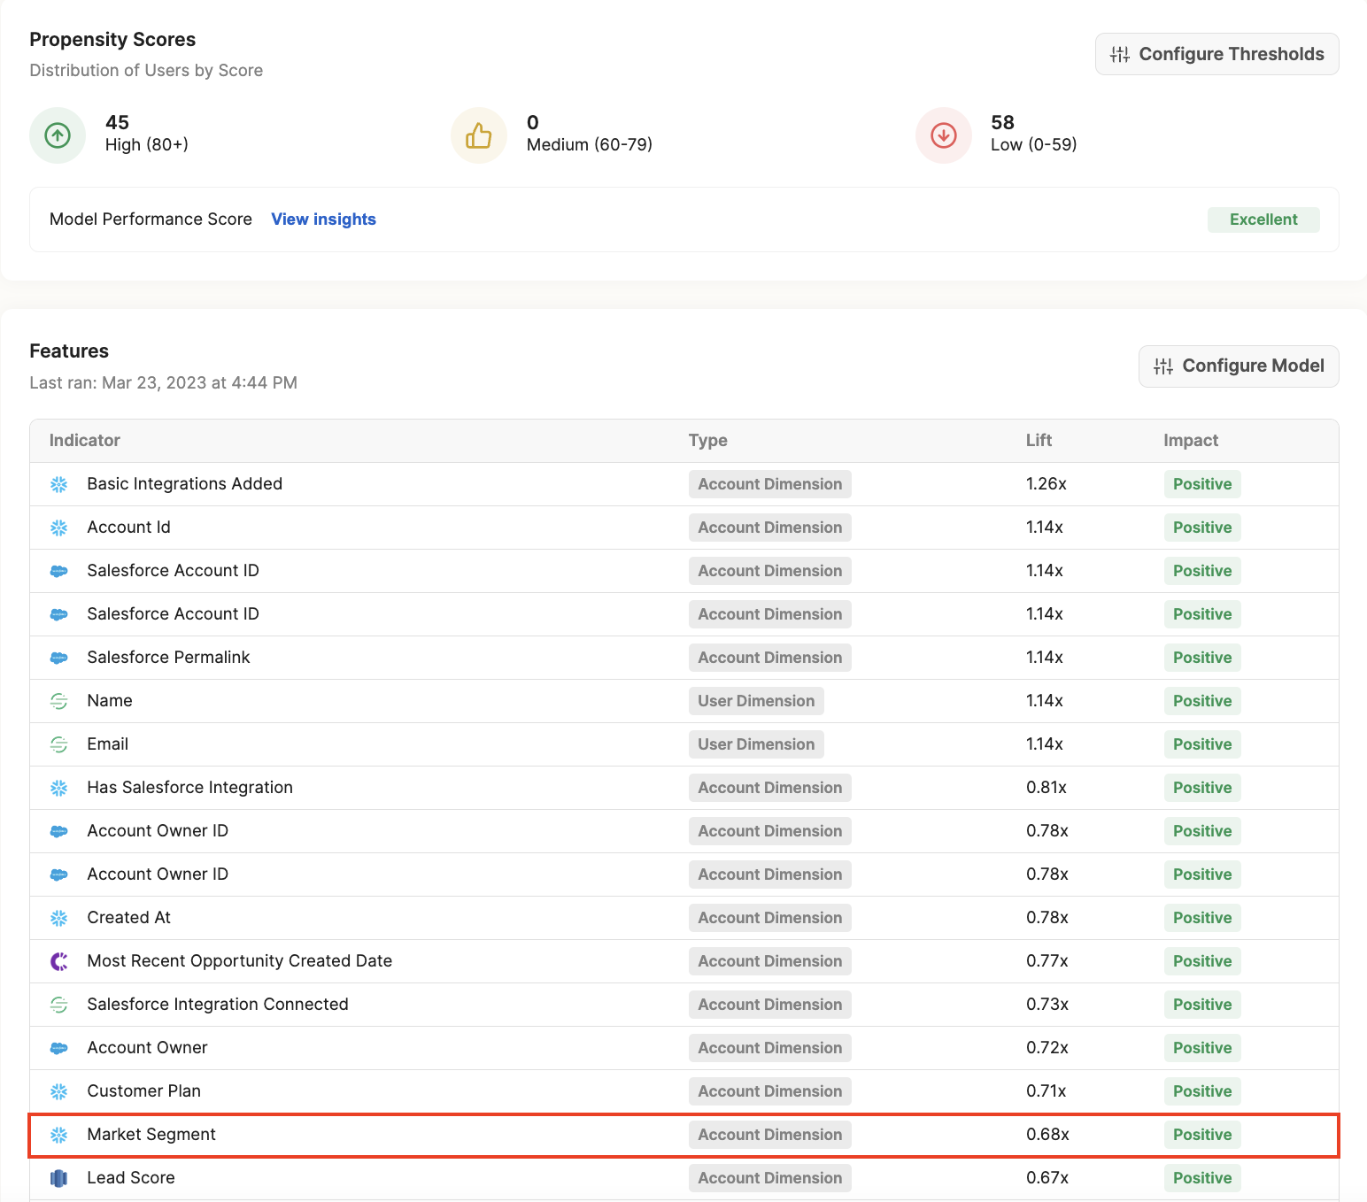Select the Has Salesforce Integration indicator
Viewport: 1367px width, 1202px height.
(189, 788)
